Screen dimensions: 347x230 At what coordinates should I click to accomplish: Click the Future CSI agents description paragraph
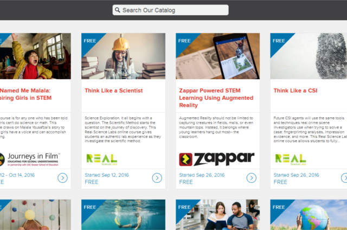coord(310,130)
